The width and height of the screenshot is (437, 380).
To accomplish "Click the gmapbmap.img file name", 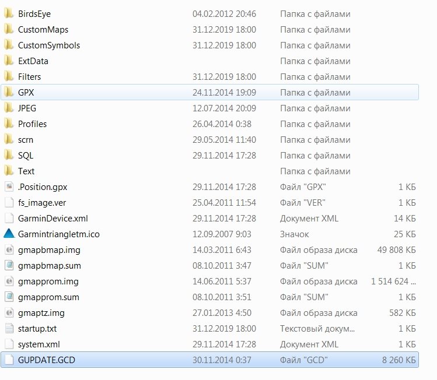I will pos(49,250).
